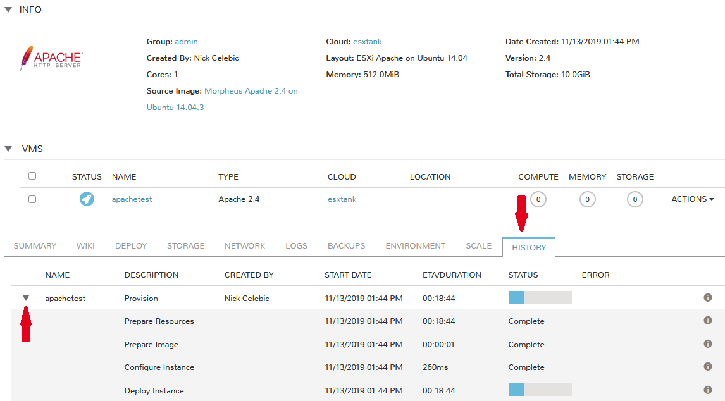Collapse the VMS section
The height and width of the screenshot is (401, 725).
tap(8, 149)
